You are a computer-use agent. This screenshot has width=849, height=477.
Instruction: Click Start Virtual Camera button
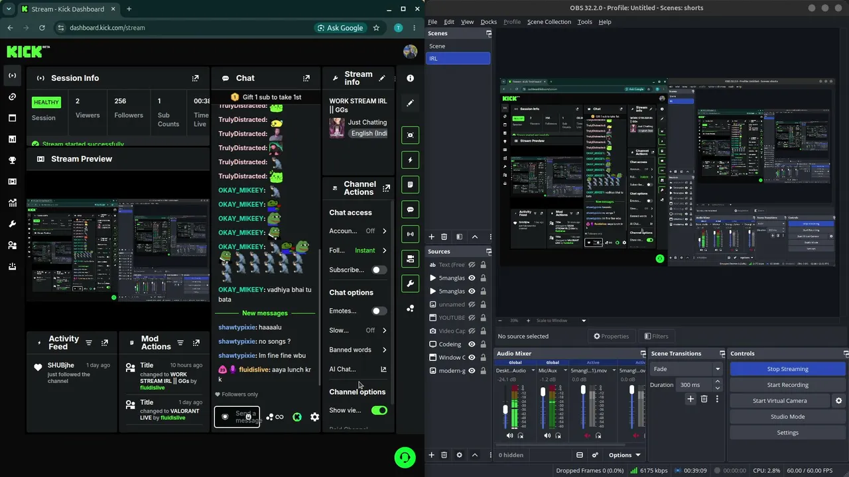coord(780,401)
